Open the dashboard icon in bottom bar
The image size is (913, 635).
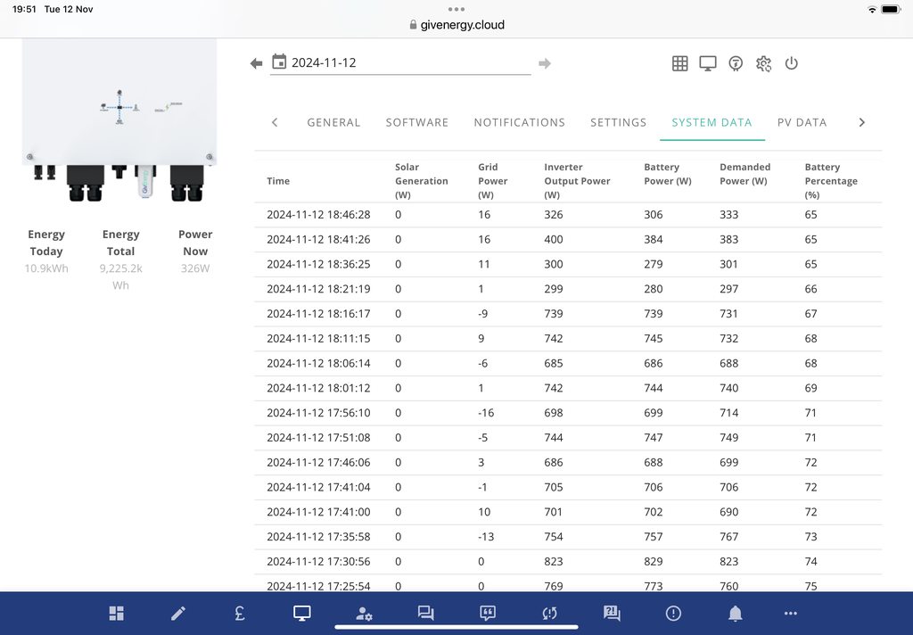coord(117,613)
